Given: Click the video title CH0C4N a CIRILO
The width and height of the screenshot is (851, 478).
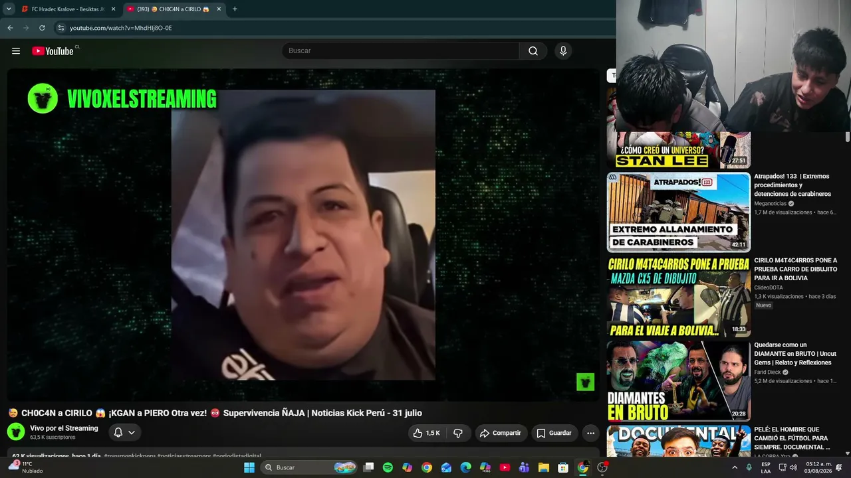Looking at the screenshot, I should pos(215,413).
